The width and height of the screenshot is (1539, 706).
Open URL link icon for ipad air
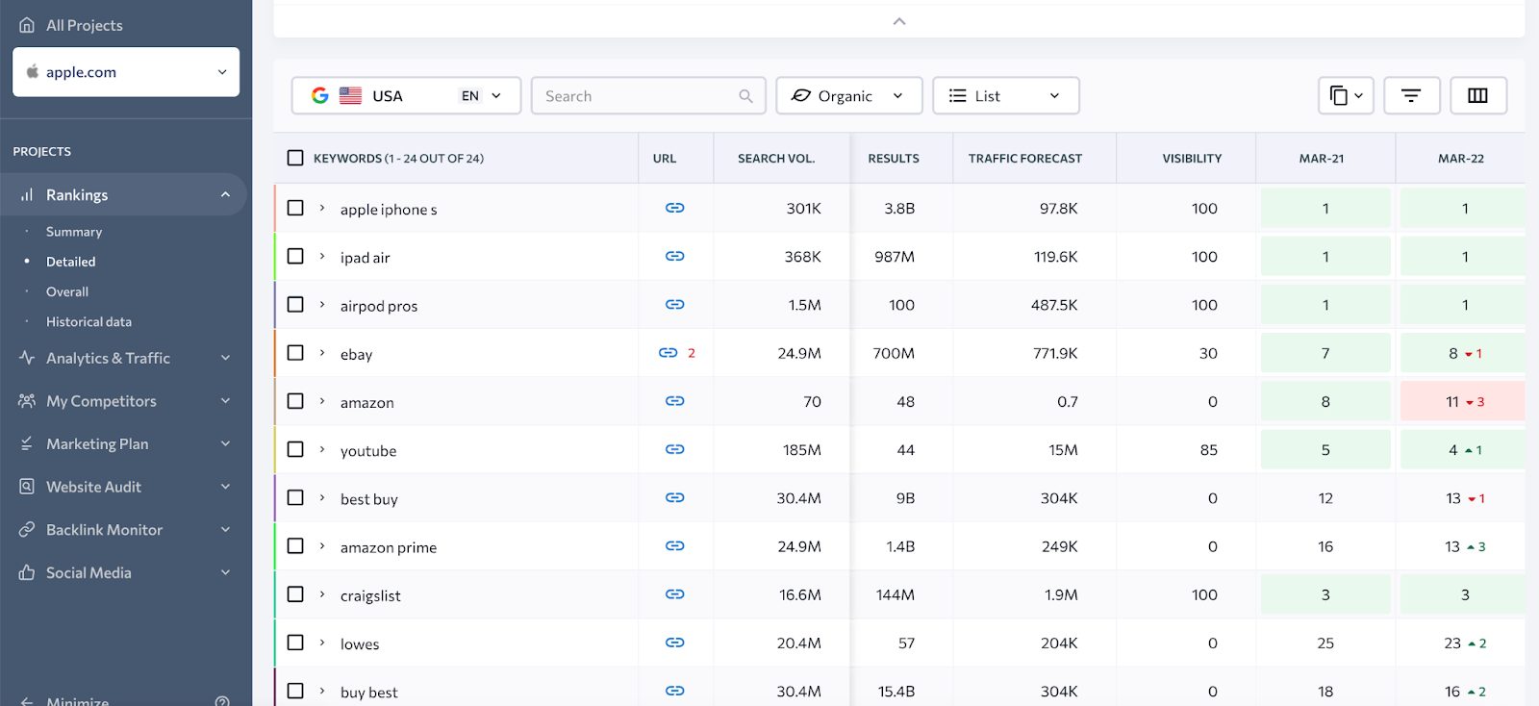point(675,256)
